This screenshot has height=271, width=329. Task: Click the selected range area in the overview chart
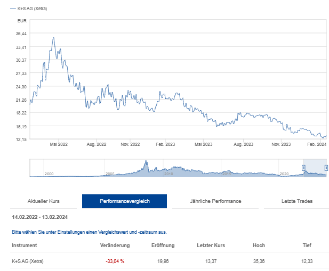coord(315,168)
